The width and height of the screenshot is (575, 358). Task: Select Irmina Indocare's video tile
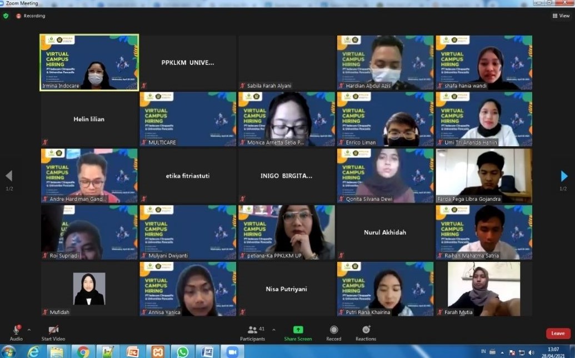point(89,62)
